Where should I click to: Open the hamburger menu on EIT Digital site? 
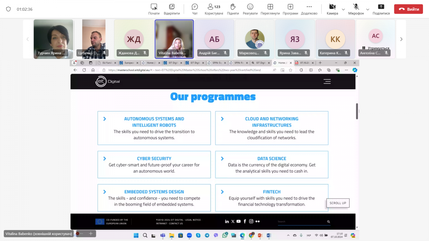coord(327,81)
